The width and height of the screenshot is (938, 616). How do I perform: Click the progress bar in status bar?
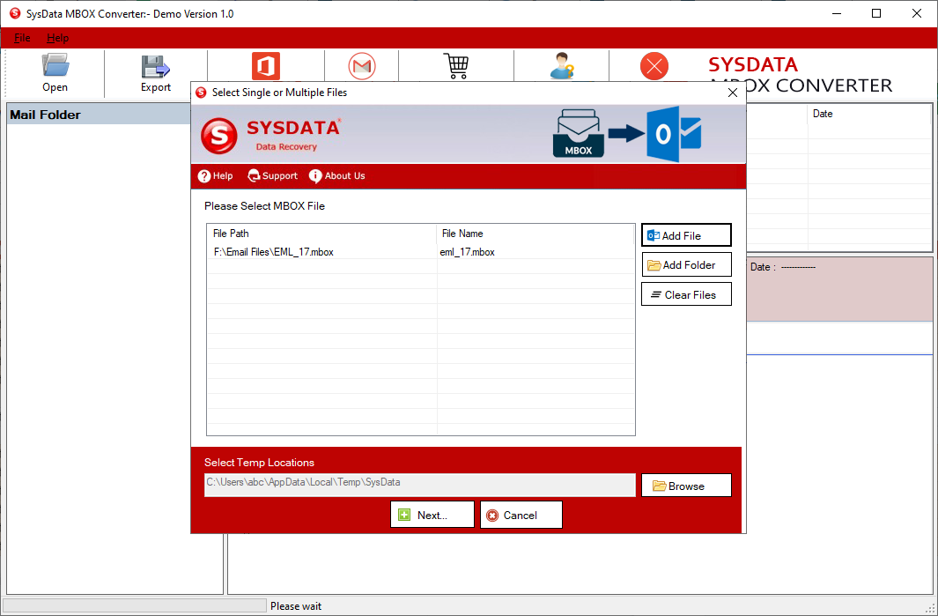coord(135,605)
